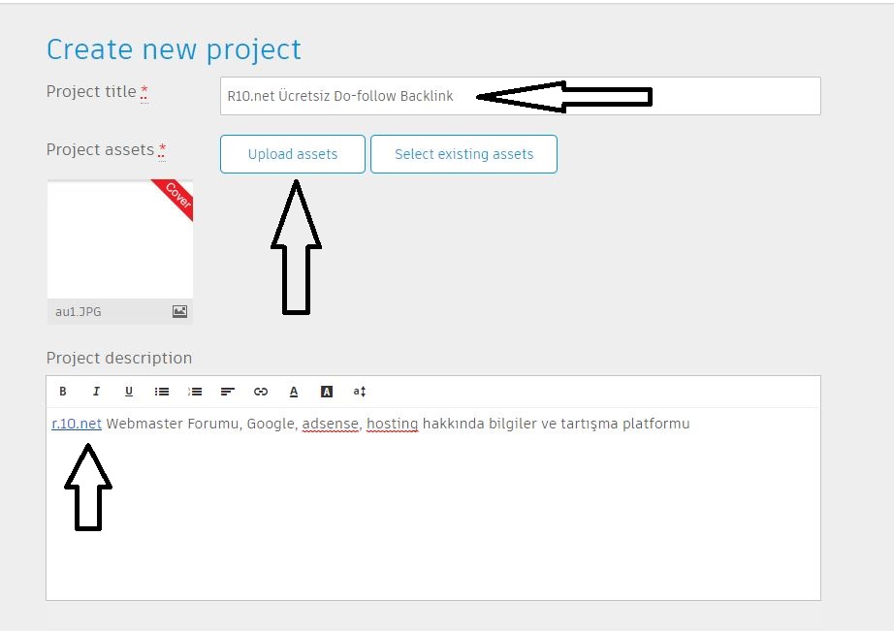This screenshot has height=631, width=894.
Task: Change the text font color
Action: click(x=294, y=391)
